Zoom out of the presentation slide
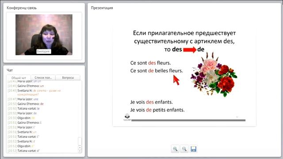This screenshot has width=283, height=159. [x=184, y=149]
